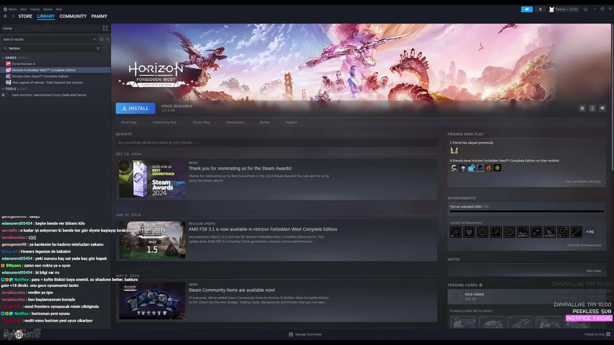This screenshot has height=345, width=614.
Task: Click the New Note button
Action: (594, 271)
